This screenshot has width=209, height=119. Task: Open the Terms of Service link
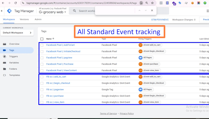108,113
